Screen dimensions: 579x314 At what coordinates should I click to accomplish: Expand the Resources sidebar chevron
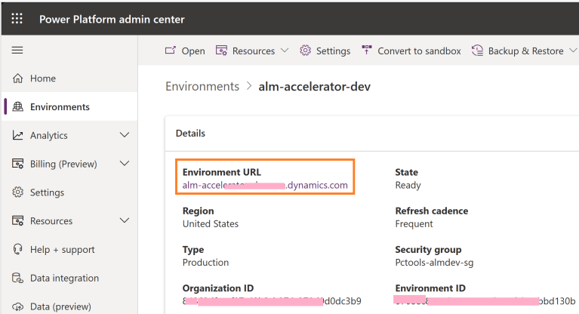click(125, 221)
